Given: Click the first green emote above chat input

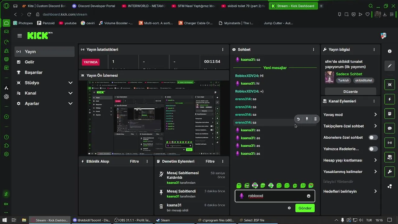Looking at the screenshot, I should click(x=239, y=186).
